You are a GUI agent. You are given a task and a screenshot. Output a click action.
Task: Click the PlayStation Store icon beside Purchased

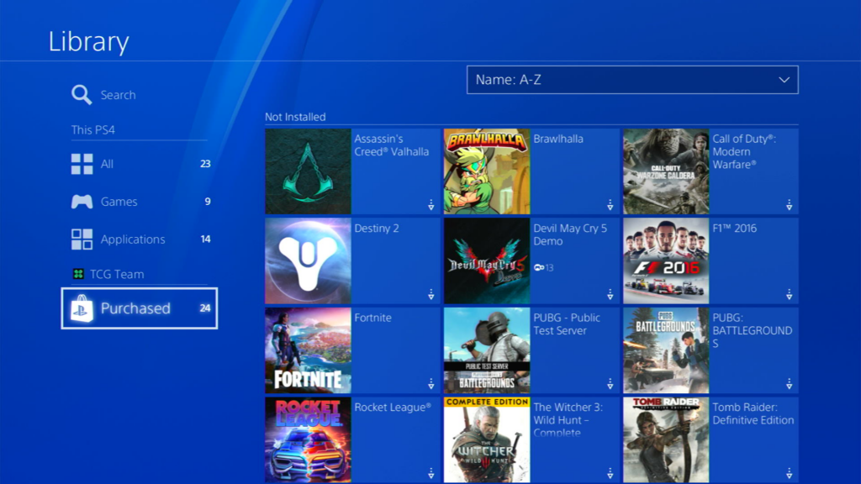tap(83, 308)
